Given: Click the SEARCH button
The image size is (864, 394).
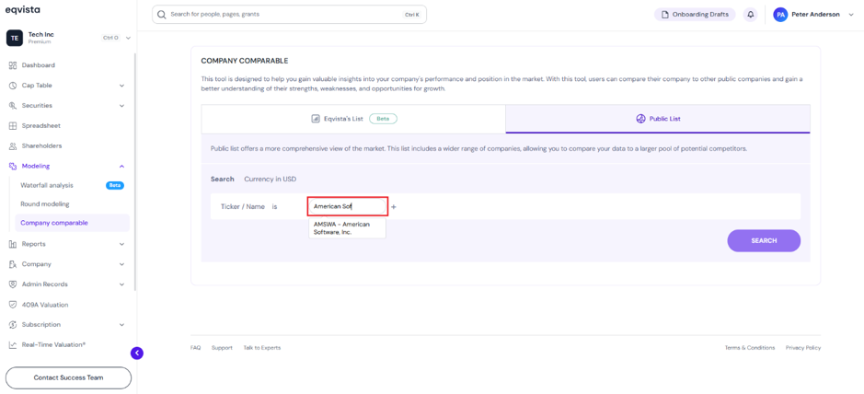Looking at the screenshot, I should click(x=764, y=241).
